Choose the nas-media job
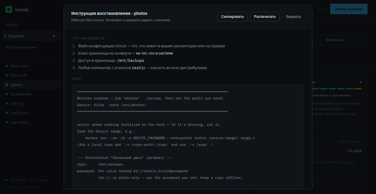The width and height of the screenshot is (376, 194). pyautogui.click(x=32, y=122)
